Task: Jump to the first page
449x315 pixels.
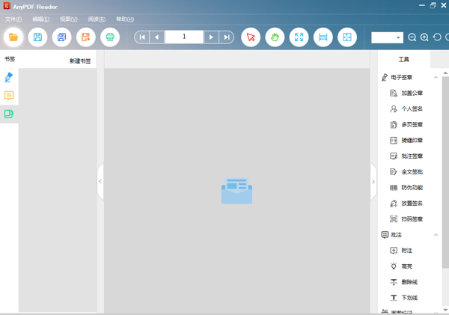Action: coord(141,37)
